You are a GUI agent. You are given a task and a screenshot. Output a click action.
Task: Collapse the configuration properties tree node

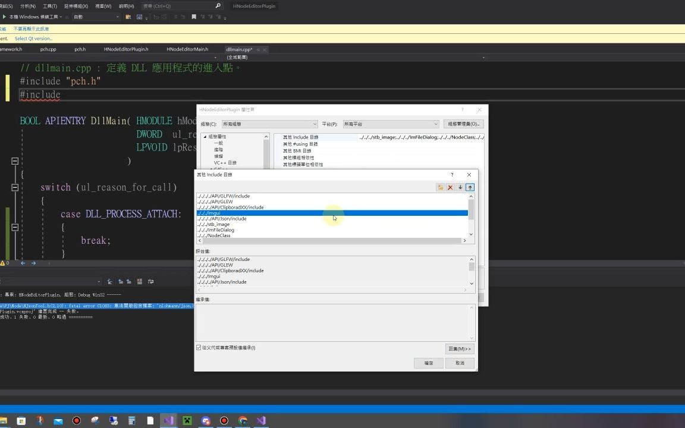pos(205,137)
